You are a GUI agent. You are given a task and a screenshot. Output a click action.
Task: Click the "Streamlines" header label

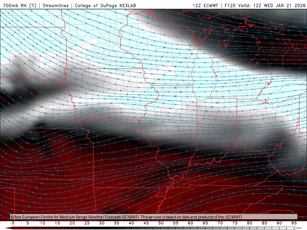pos(56,5)
